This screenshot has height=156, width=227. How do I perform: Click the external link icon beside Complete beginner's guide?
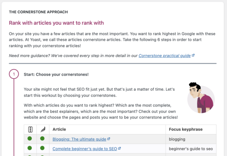[x=119, y=148]
